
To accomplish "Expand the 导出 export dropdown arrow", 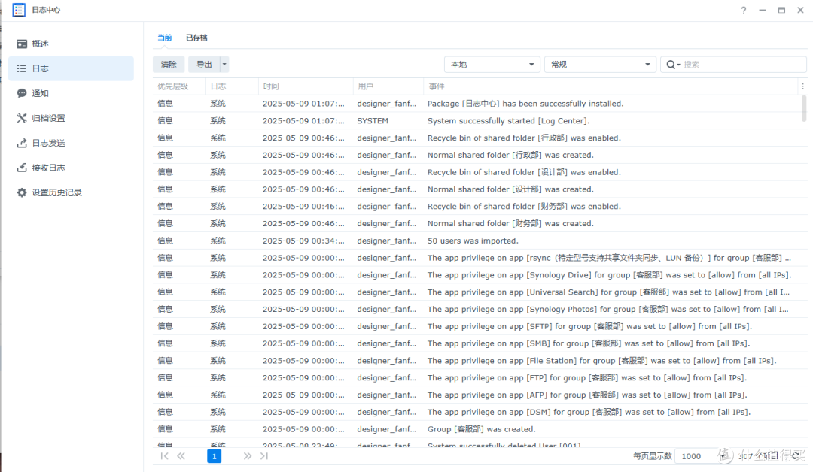I will (224, 65).
